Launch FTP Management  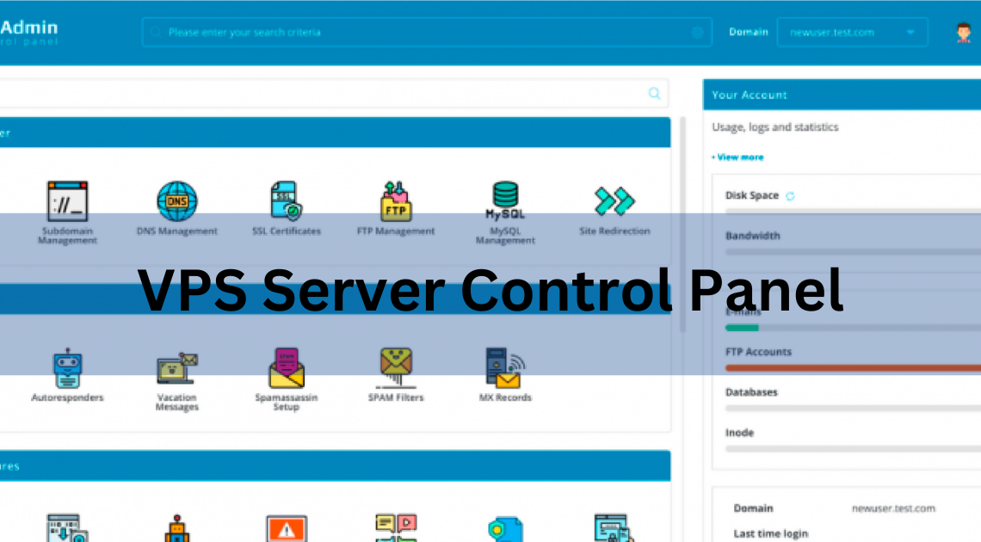pyautogui.click(x=395, y=200)
